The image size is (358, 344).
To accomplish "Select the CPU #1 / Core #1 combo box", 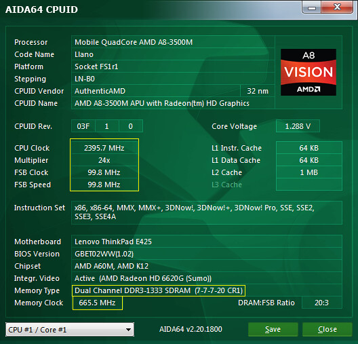I will (x=70, y=330).
